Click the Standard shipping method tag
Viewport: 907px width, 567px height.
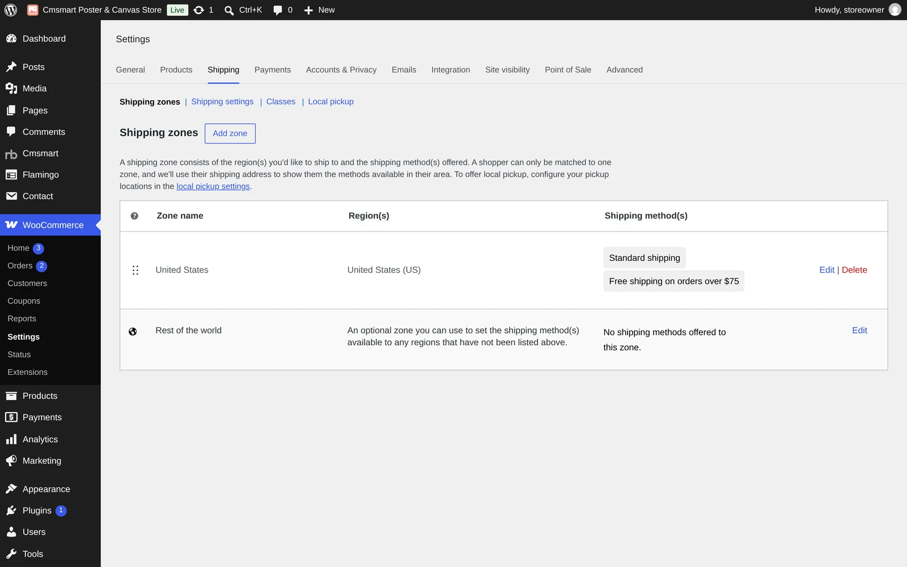(x=645, y=258)
